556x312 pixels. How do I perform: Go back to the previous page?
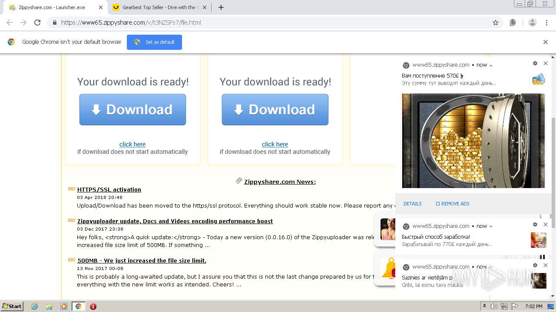10,23
